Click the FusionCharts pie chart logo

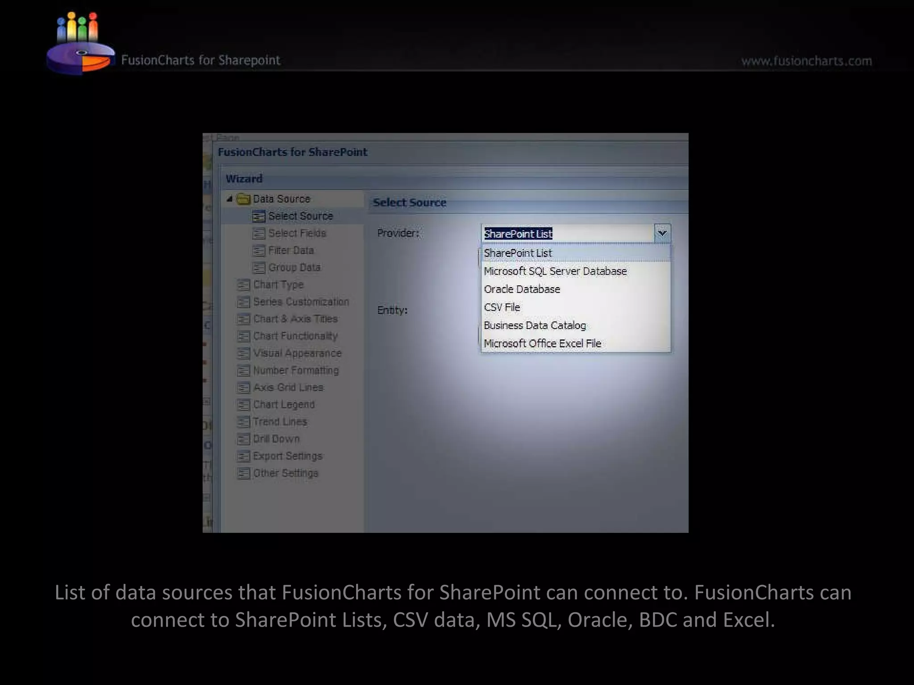[x=80, y=43]
